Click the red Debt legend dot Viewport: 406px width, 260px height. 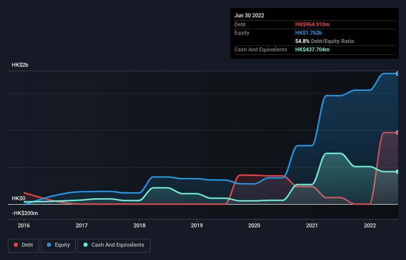point(16,245)
